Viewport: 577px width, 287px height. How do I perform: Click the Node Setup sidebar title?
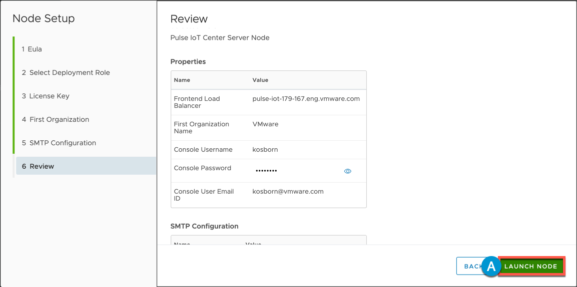44,18
